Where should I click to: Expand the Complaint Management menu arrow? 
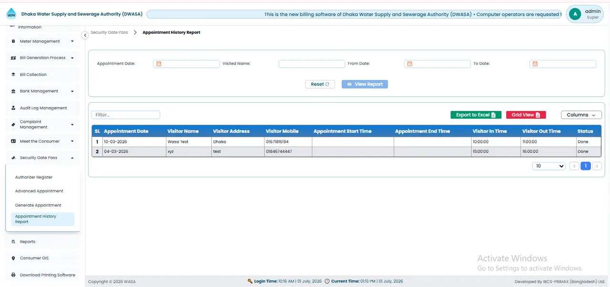tap(72, 125)
